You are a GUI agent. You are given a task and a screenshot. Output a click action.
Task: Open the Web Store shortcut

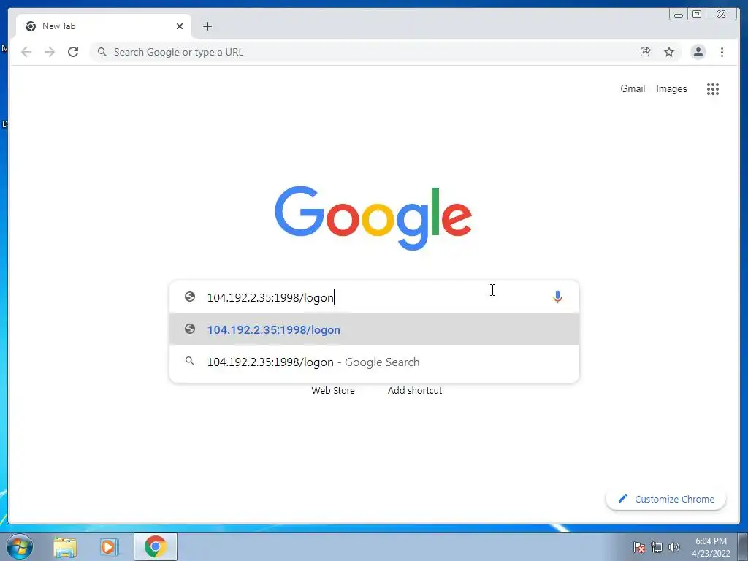coord(333,390)
